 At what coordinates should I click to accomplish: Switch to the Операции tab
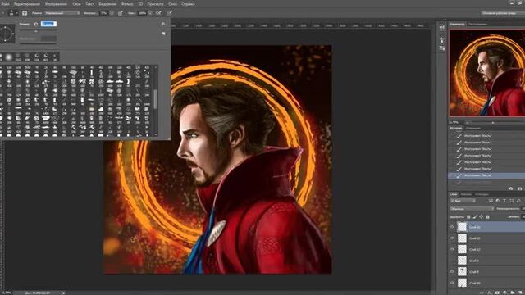tap(473, 128)
